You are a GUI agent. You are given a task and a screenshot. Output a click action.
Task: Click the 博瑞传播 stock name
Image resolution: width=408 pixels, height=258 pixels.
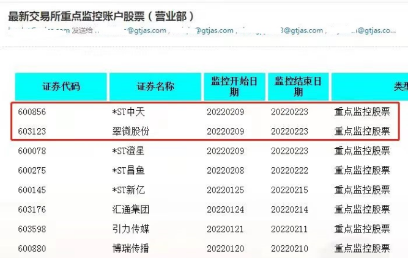tap(130, 248)
